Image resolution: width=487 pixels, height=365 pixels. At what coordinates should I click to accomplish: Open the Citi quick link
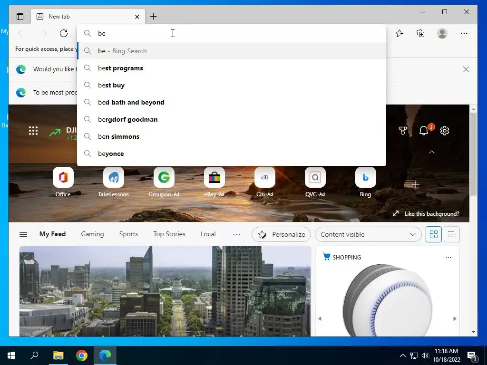pos(264,182)
